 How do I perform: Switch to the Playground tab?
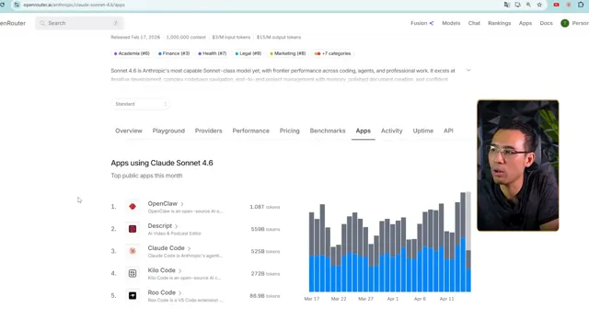pos(168,131)
